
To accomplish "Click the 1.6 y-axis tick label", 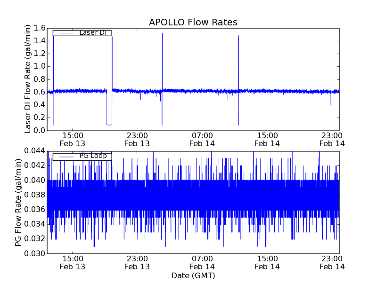I will (40, 28).
